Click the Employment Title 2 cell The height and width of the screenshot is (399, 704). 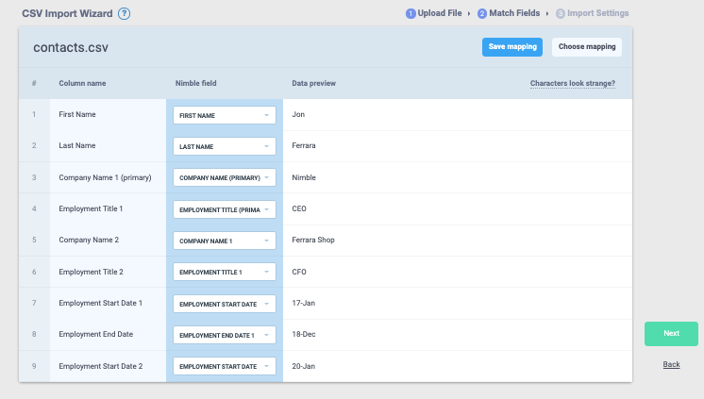click(92, 272)
